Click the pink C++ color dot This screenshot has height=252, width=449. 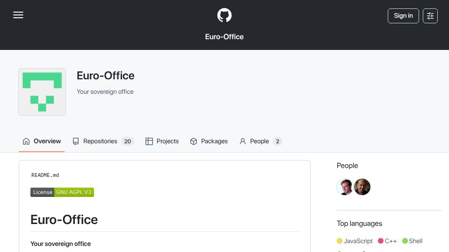point(381,241)
